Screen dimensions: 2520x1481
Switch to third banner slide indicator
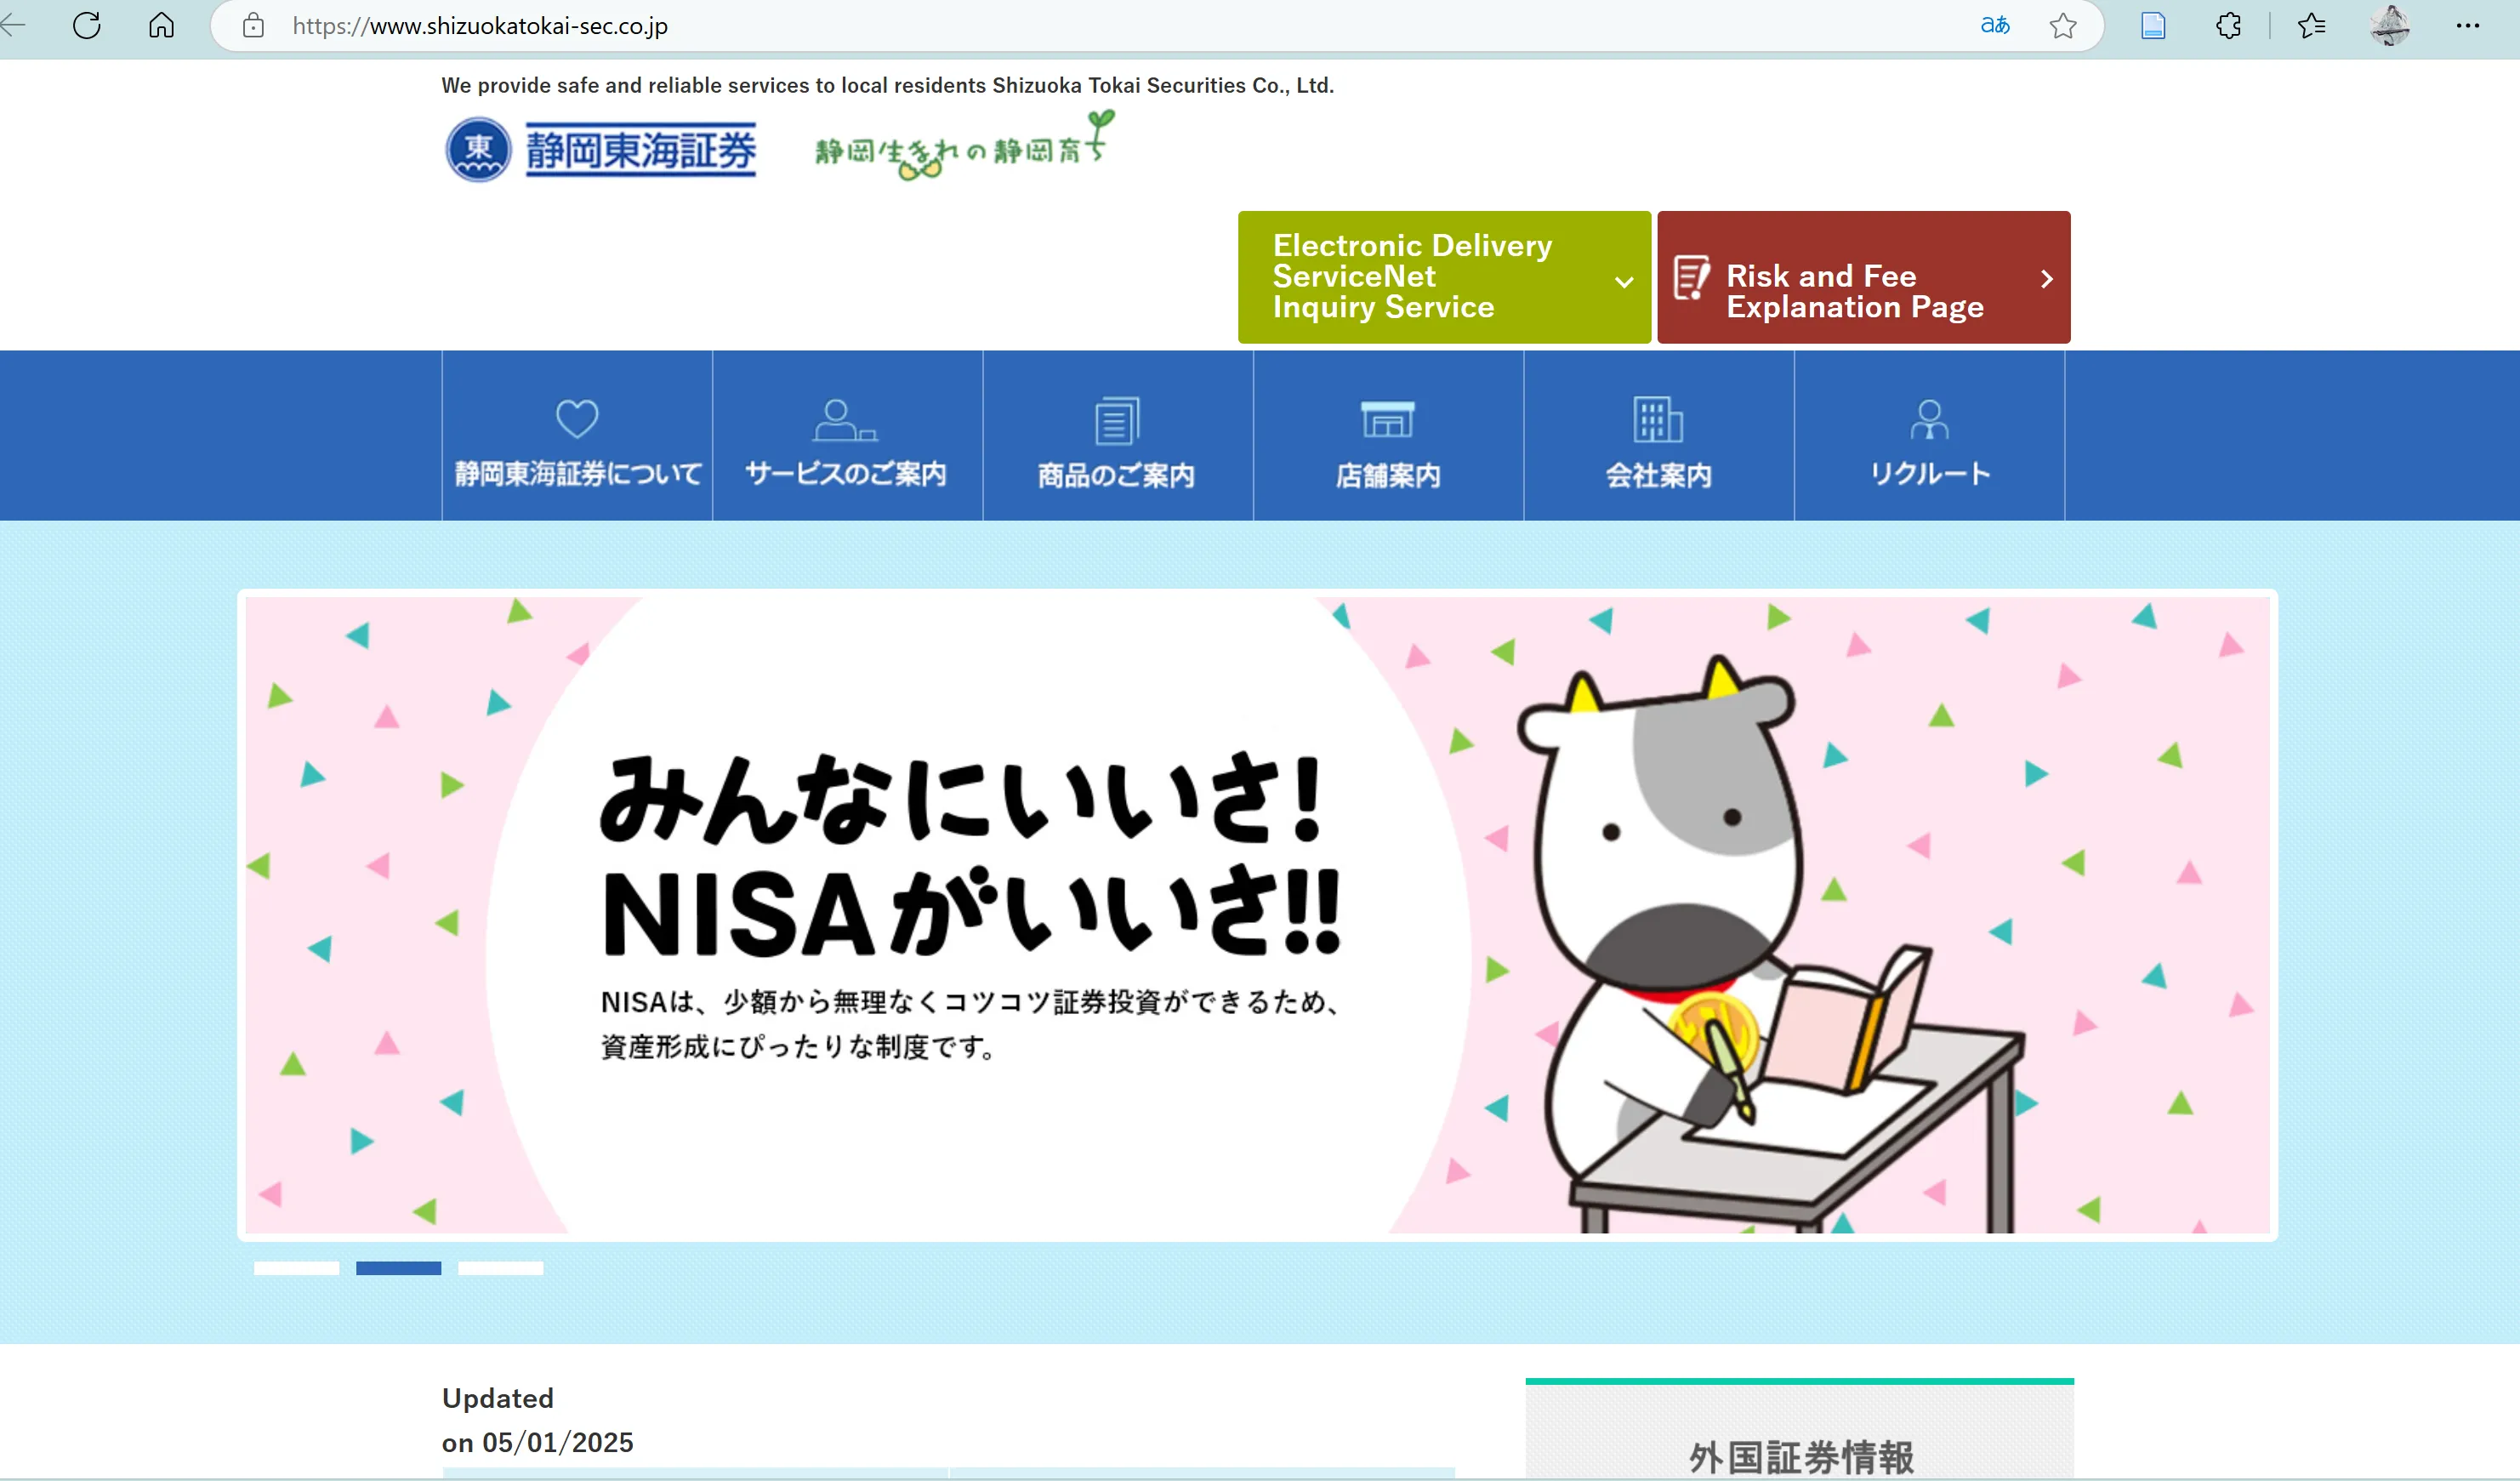[500, 1268]
